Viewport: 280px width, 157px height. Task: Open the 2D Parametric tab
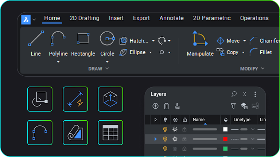point(212,18)
